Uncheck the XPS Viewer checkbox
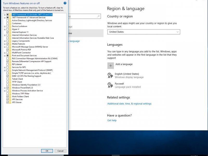This screenshot has height=156, width=208. click(8, 102)
